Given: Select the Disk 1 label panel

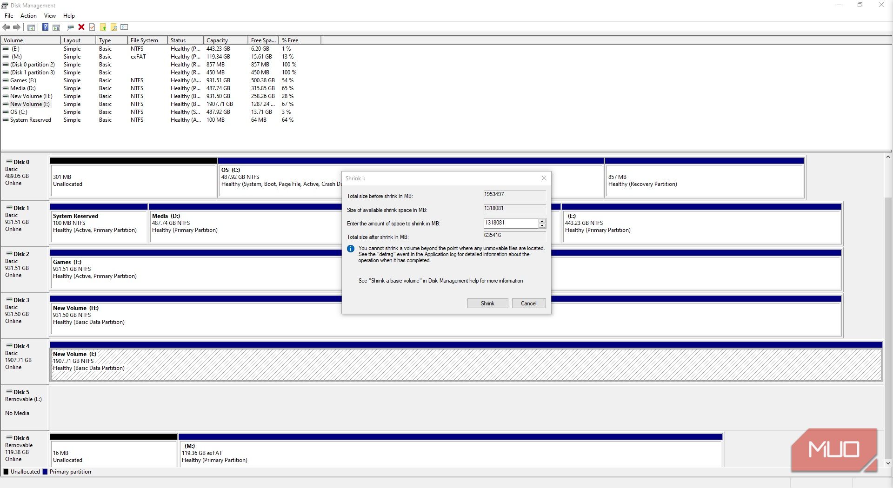Looking at the screenshot, I should (x=25, y=223).
